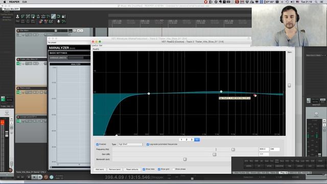Open macOS Spotlight search
This screenshot has width=327, height=184.
(x=316, y=2)
